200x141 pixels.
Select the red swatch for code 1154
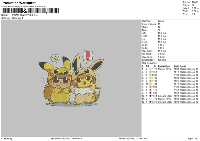click(x=151, y=90)
